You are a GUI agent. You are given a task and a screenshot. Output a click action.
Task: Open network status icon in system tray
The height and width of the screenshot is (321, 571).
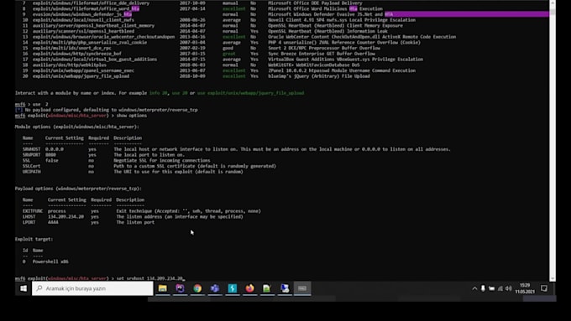click(x=500, y=288)
